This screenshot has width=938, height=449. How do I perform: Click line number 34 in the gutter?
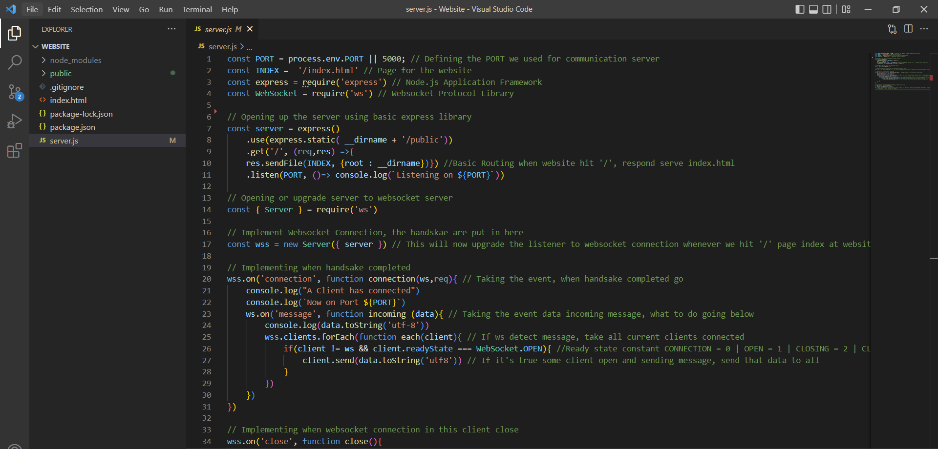coord(207,441)
